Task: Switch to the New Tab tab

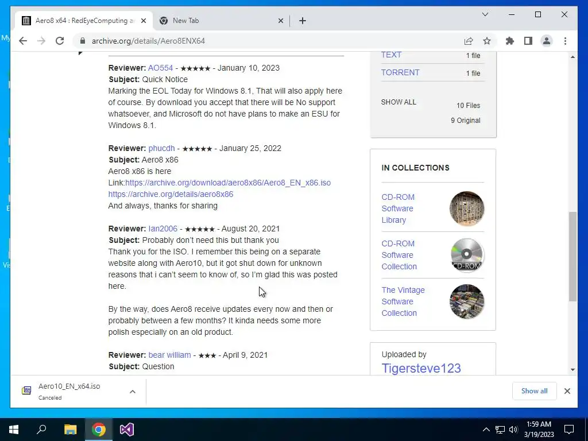Action: (x=221, y=21)
